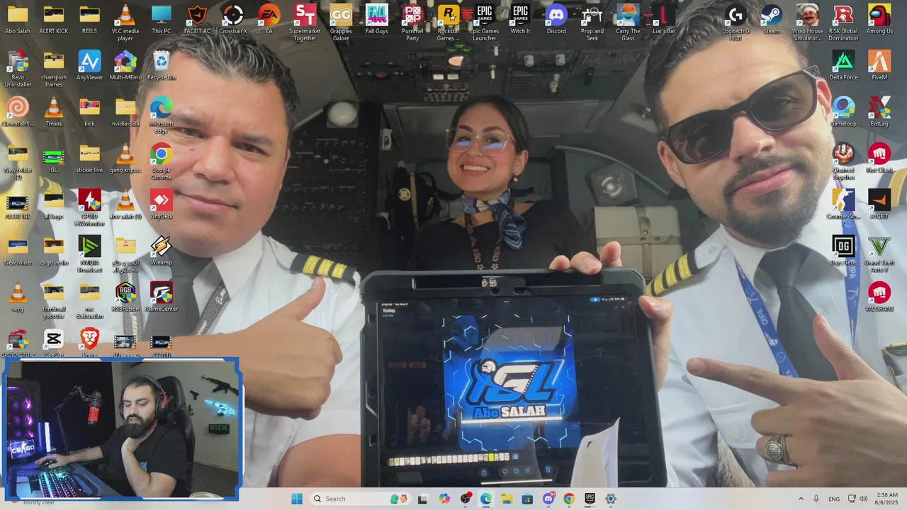
Task: Open the CPUID HWMonitor shortcut
Action: coord(90,207)
